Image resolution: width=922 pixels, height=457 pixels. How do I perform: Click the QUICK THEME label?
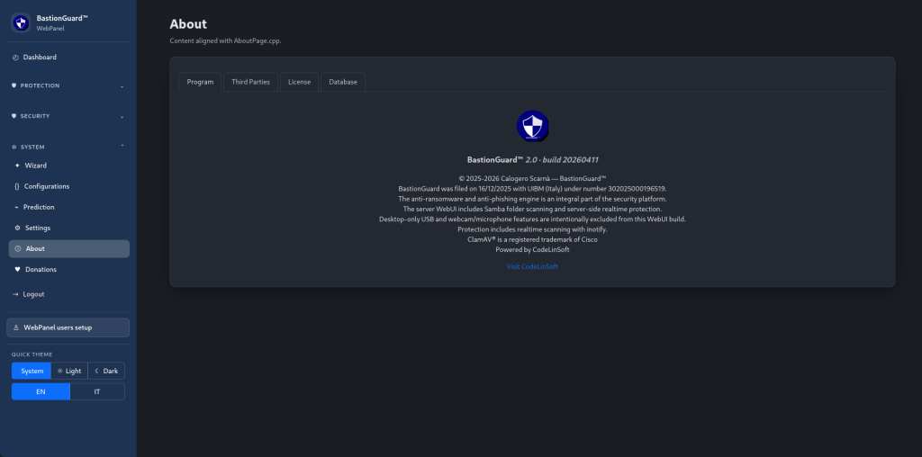32,354
